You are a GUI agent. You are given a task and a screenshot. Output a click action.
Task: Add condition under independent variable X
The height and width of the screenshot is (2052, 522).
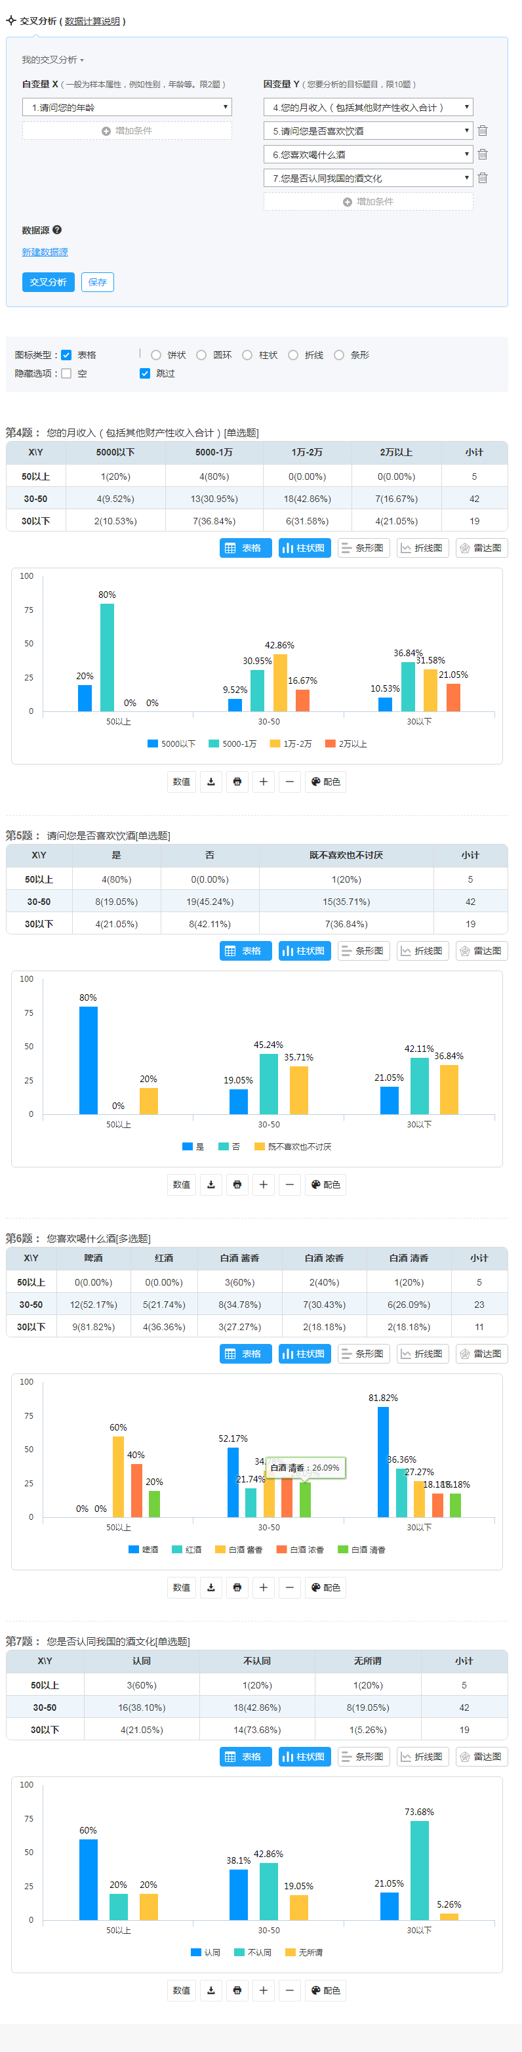point(127,131)
